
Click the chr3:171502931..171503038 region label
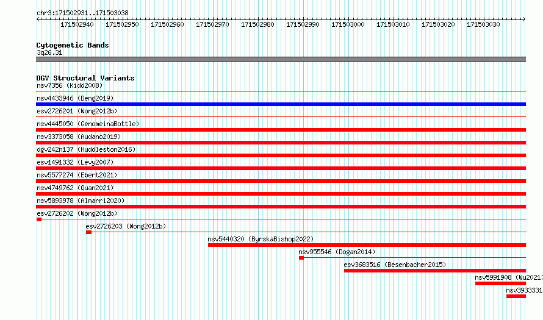point(82,13)
